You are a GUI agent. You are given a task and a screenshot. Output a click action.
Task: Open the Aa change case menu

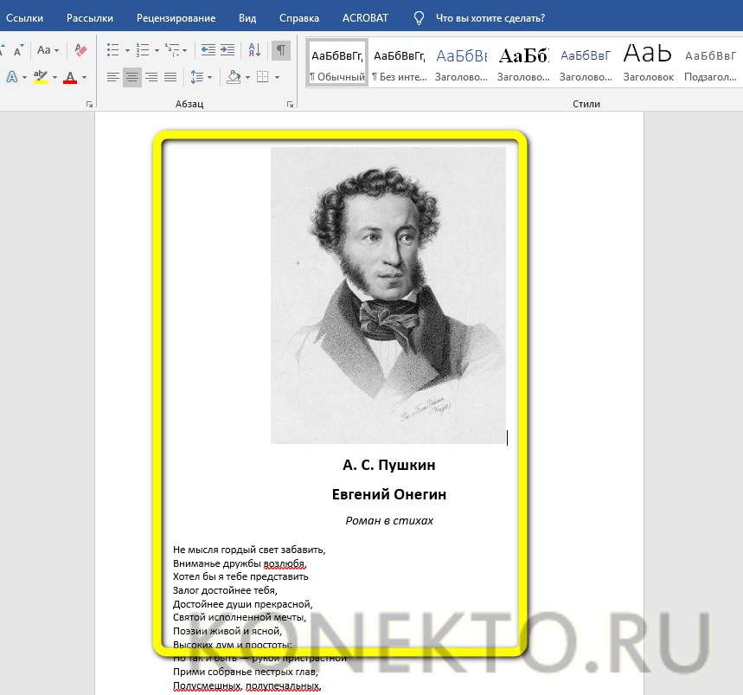pyautogui.click(x=48, y=50)
